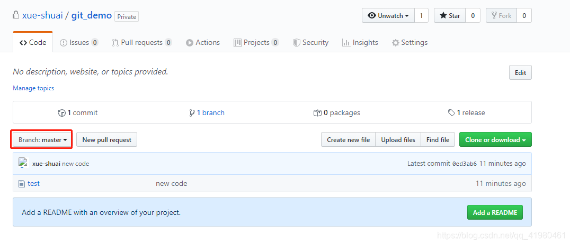Open the Clone or download dropdown
The image size is (570, 245).
point(495,139)
